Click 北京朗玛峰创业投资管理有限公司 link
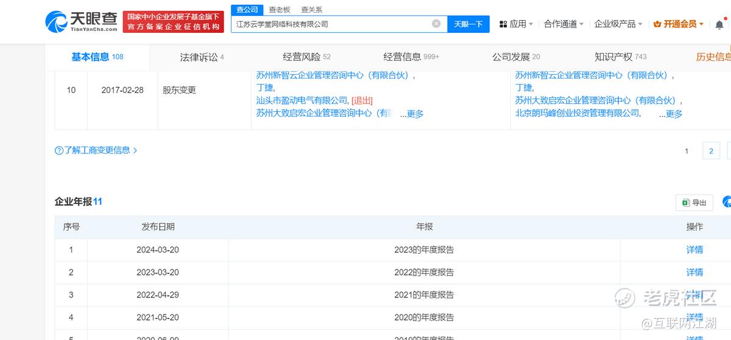 (x=577, y=113)
